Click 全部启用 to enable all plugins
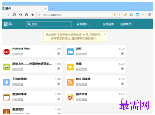Image resolution: width=155 pixels, height=115 pixels. [108, 24]
